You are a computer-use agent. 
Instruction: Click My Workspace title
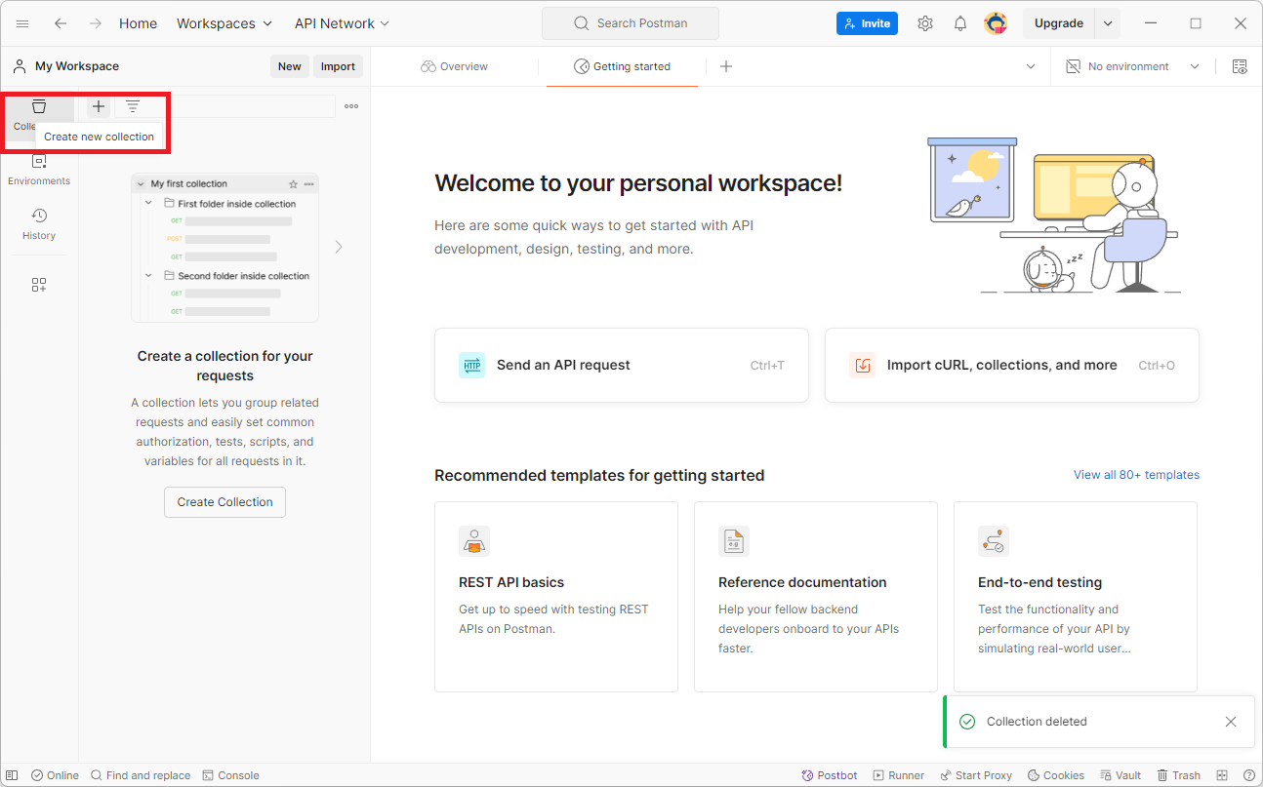[77, 66]
